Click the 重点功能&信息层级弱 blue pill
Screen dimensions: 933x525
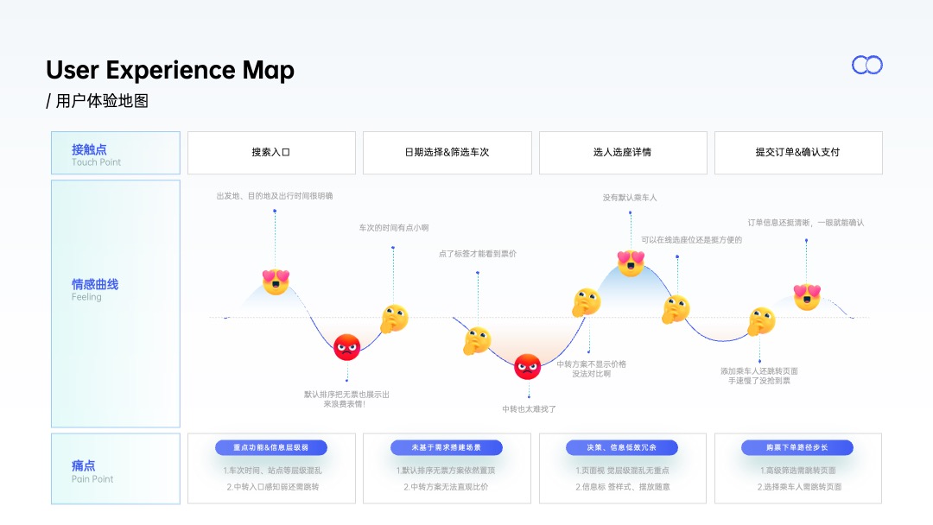(271, 447)
